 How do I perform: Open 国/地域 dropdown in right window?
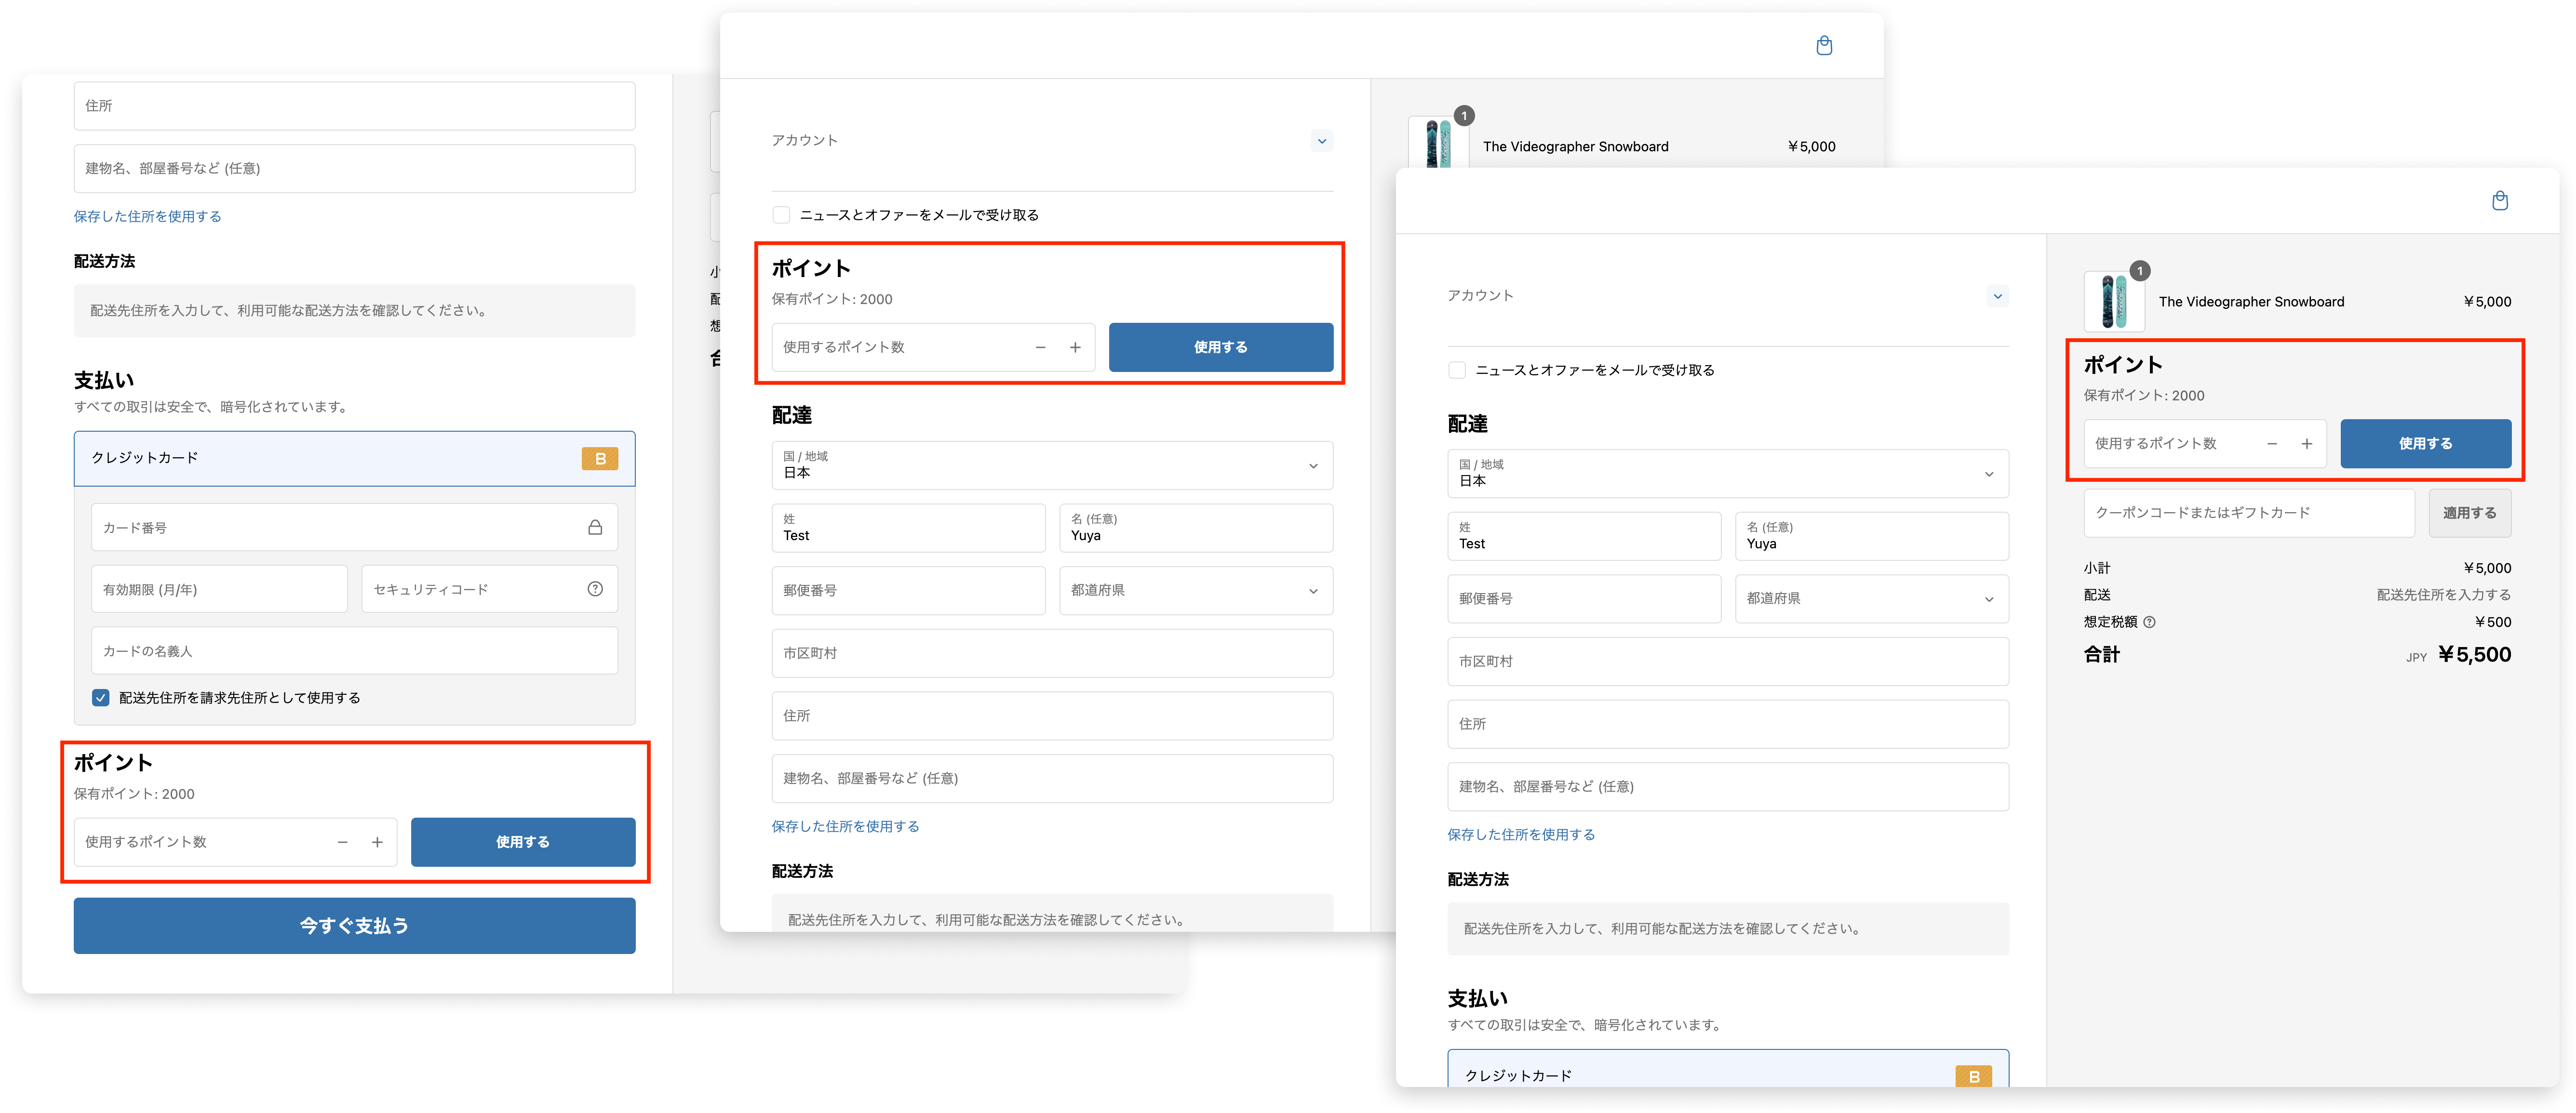(x=1727, y=474)
